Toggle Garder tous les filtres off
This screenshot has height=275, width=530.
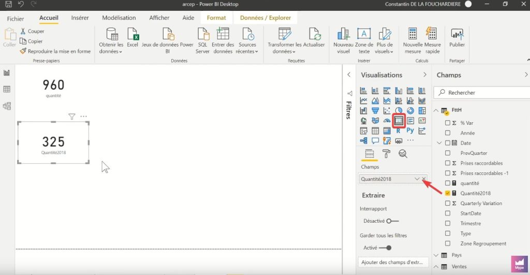click(x=385, y=248)
